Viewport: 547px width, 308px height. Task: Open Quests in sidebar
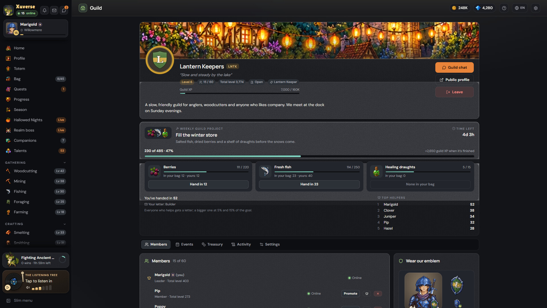(36, 89)
